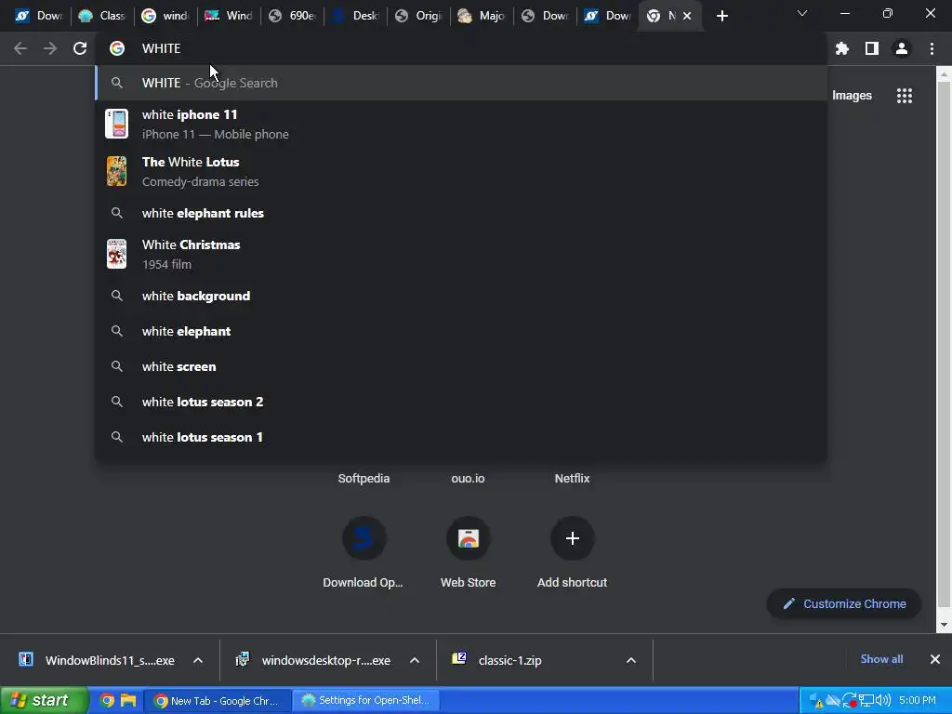Pick the white elephant rules suggestion
The width and height of the screenshot is (952, 714).
[x=461, y=213]
